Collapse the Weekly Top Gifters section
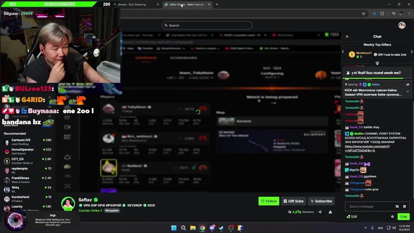Screen dimensions: 414x233 pyautogui.click(x=377, y=63)
